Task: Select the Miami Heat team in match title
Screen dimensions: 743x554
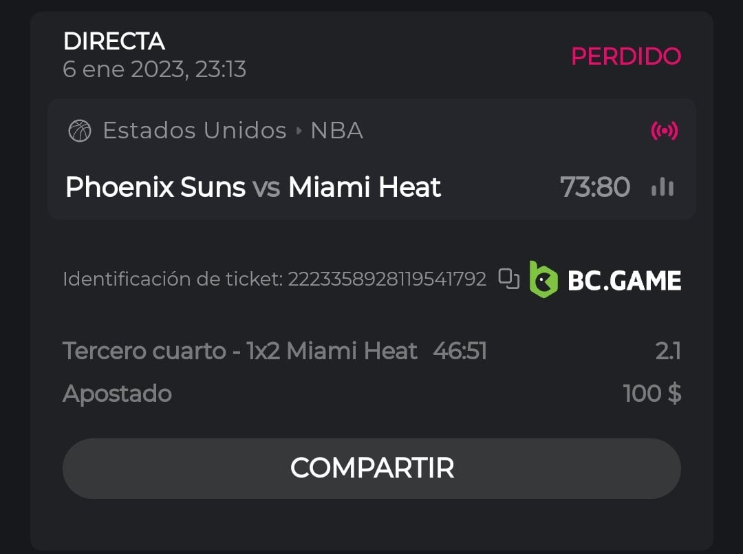Action: [x=364, y=187]
